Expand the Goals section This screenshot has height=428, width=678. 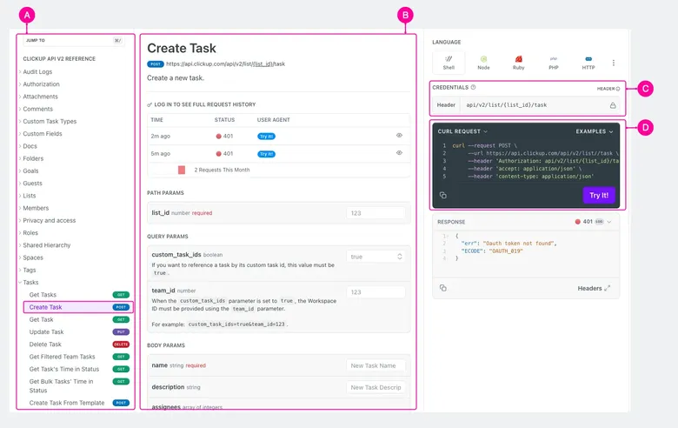click(x=30, y=171)
